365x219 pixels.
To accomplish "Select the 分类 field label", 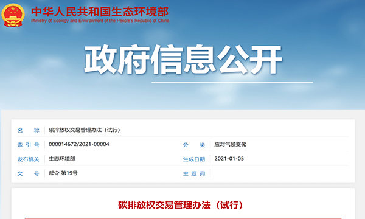I will coord(193,145).
